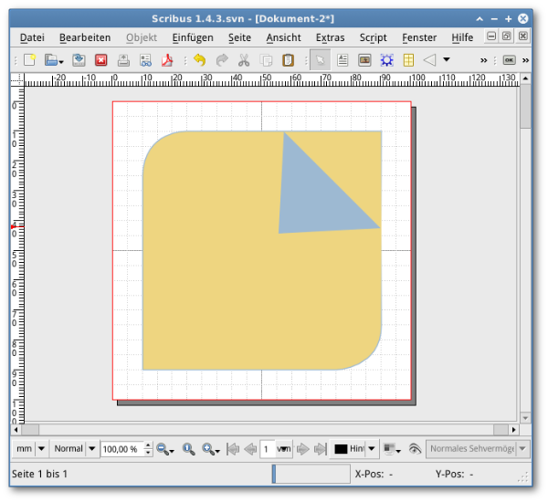Expand the Normal image quality dropdown
The image size is (548, 502).
[x=74, y=449]
